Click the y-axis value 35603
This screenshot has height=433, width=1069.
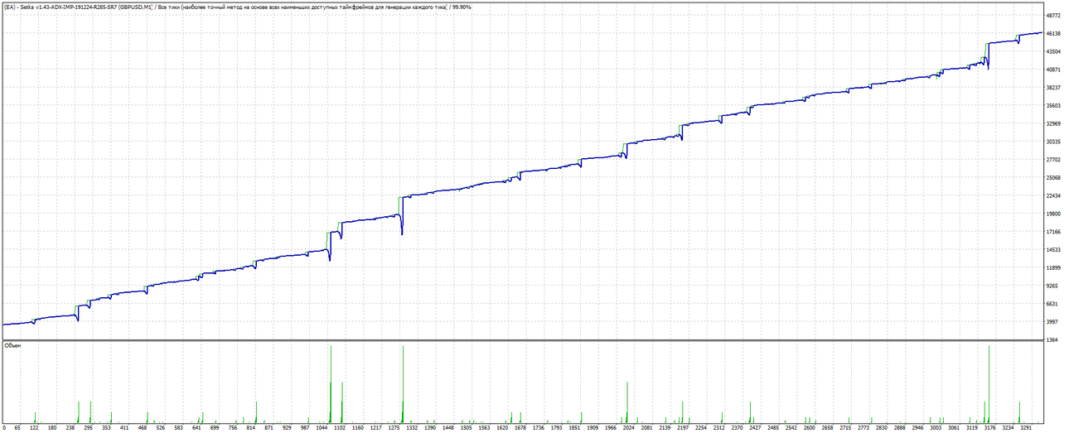(1054, 106)
